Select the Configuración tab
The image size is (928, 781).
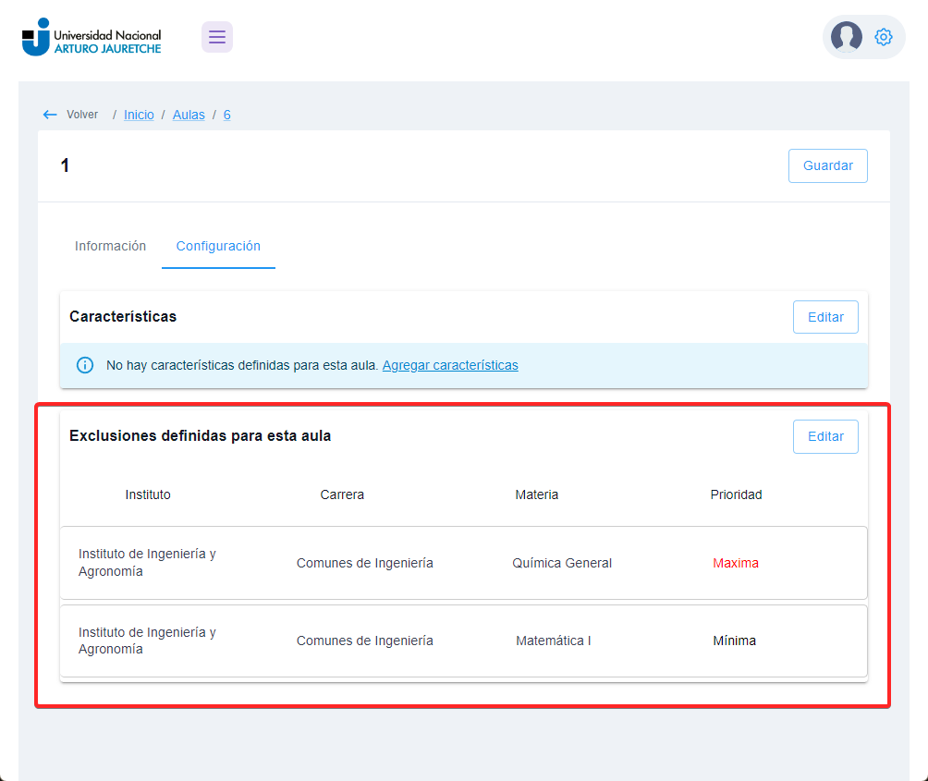pos(218,246)
